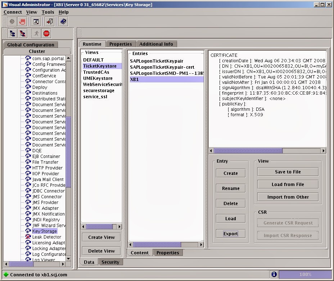Open the Properties tab beside Content

click(x=168, y=253)
